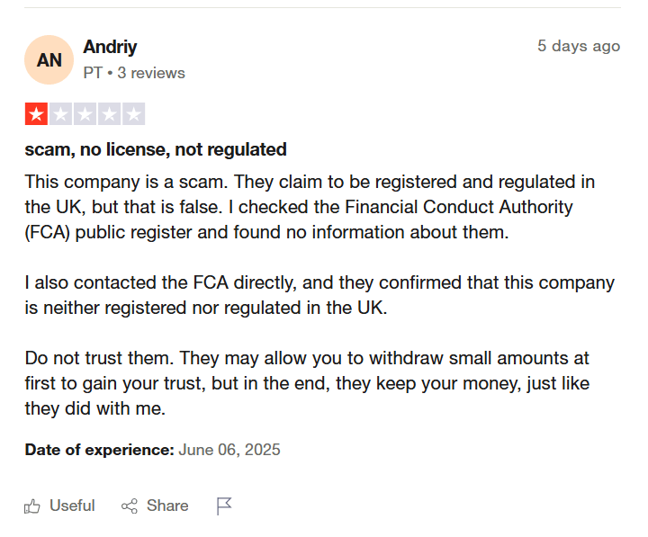The image size is (648, 537).
Task: Click the '5 days ago' timestamp
Action: click(x=579, y=46)
